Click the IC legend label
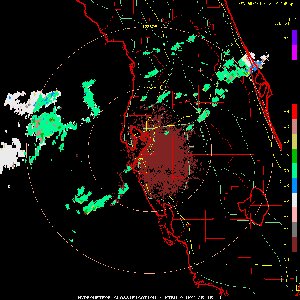 tap(286, 215)
